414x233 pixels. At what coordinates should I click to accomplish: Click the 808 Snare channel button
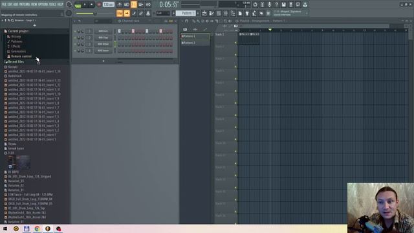point(103,50)
